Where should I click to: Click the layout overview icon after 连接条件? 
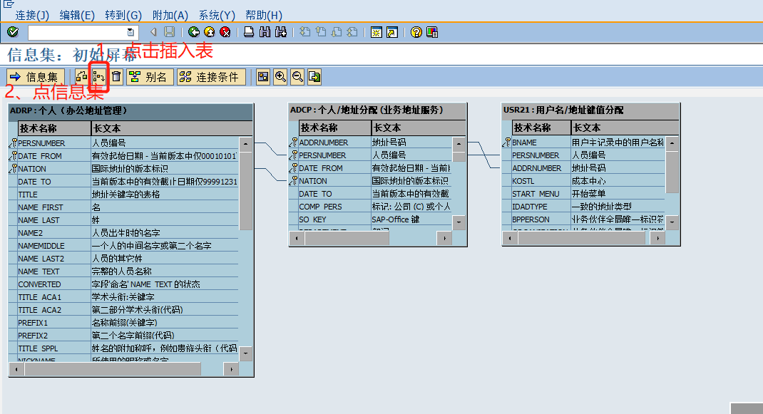click(262, 76)
